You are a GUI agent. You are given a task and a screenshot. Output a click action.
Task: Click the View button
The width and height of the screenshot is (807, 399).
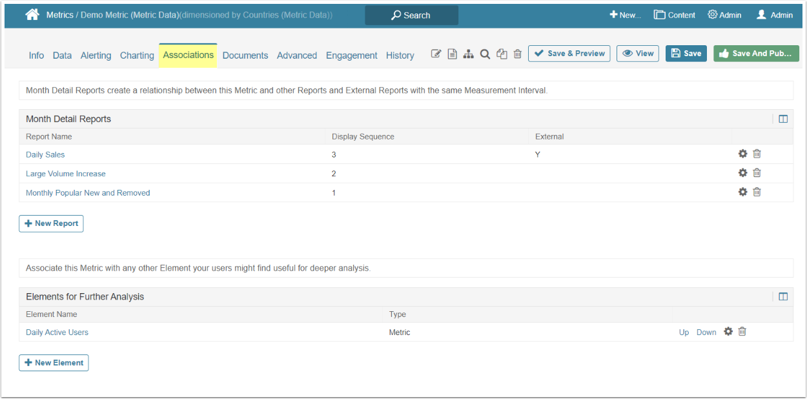coord(637,54)
